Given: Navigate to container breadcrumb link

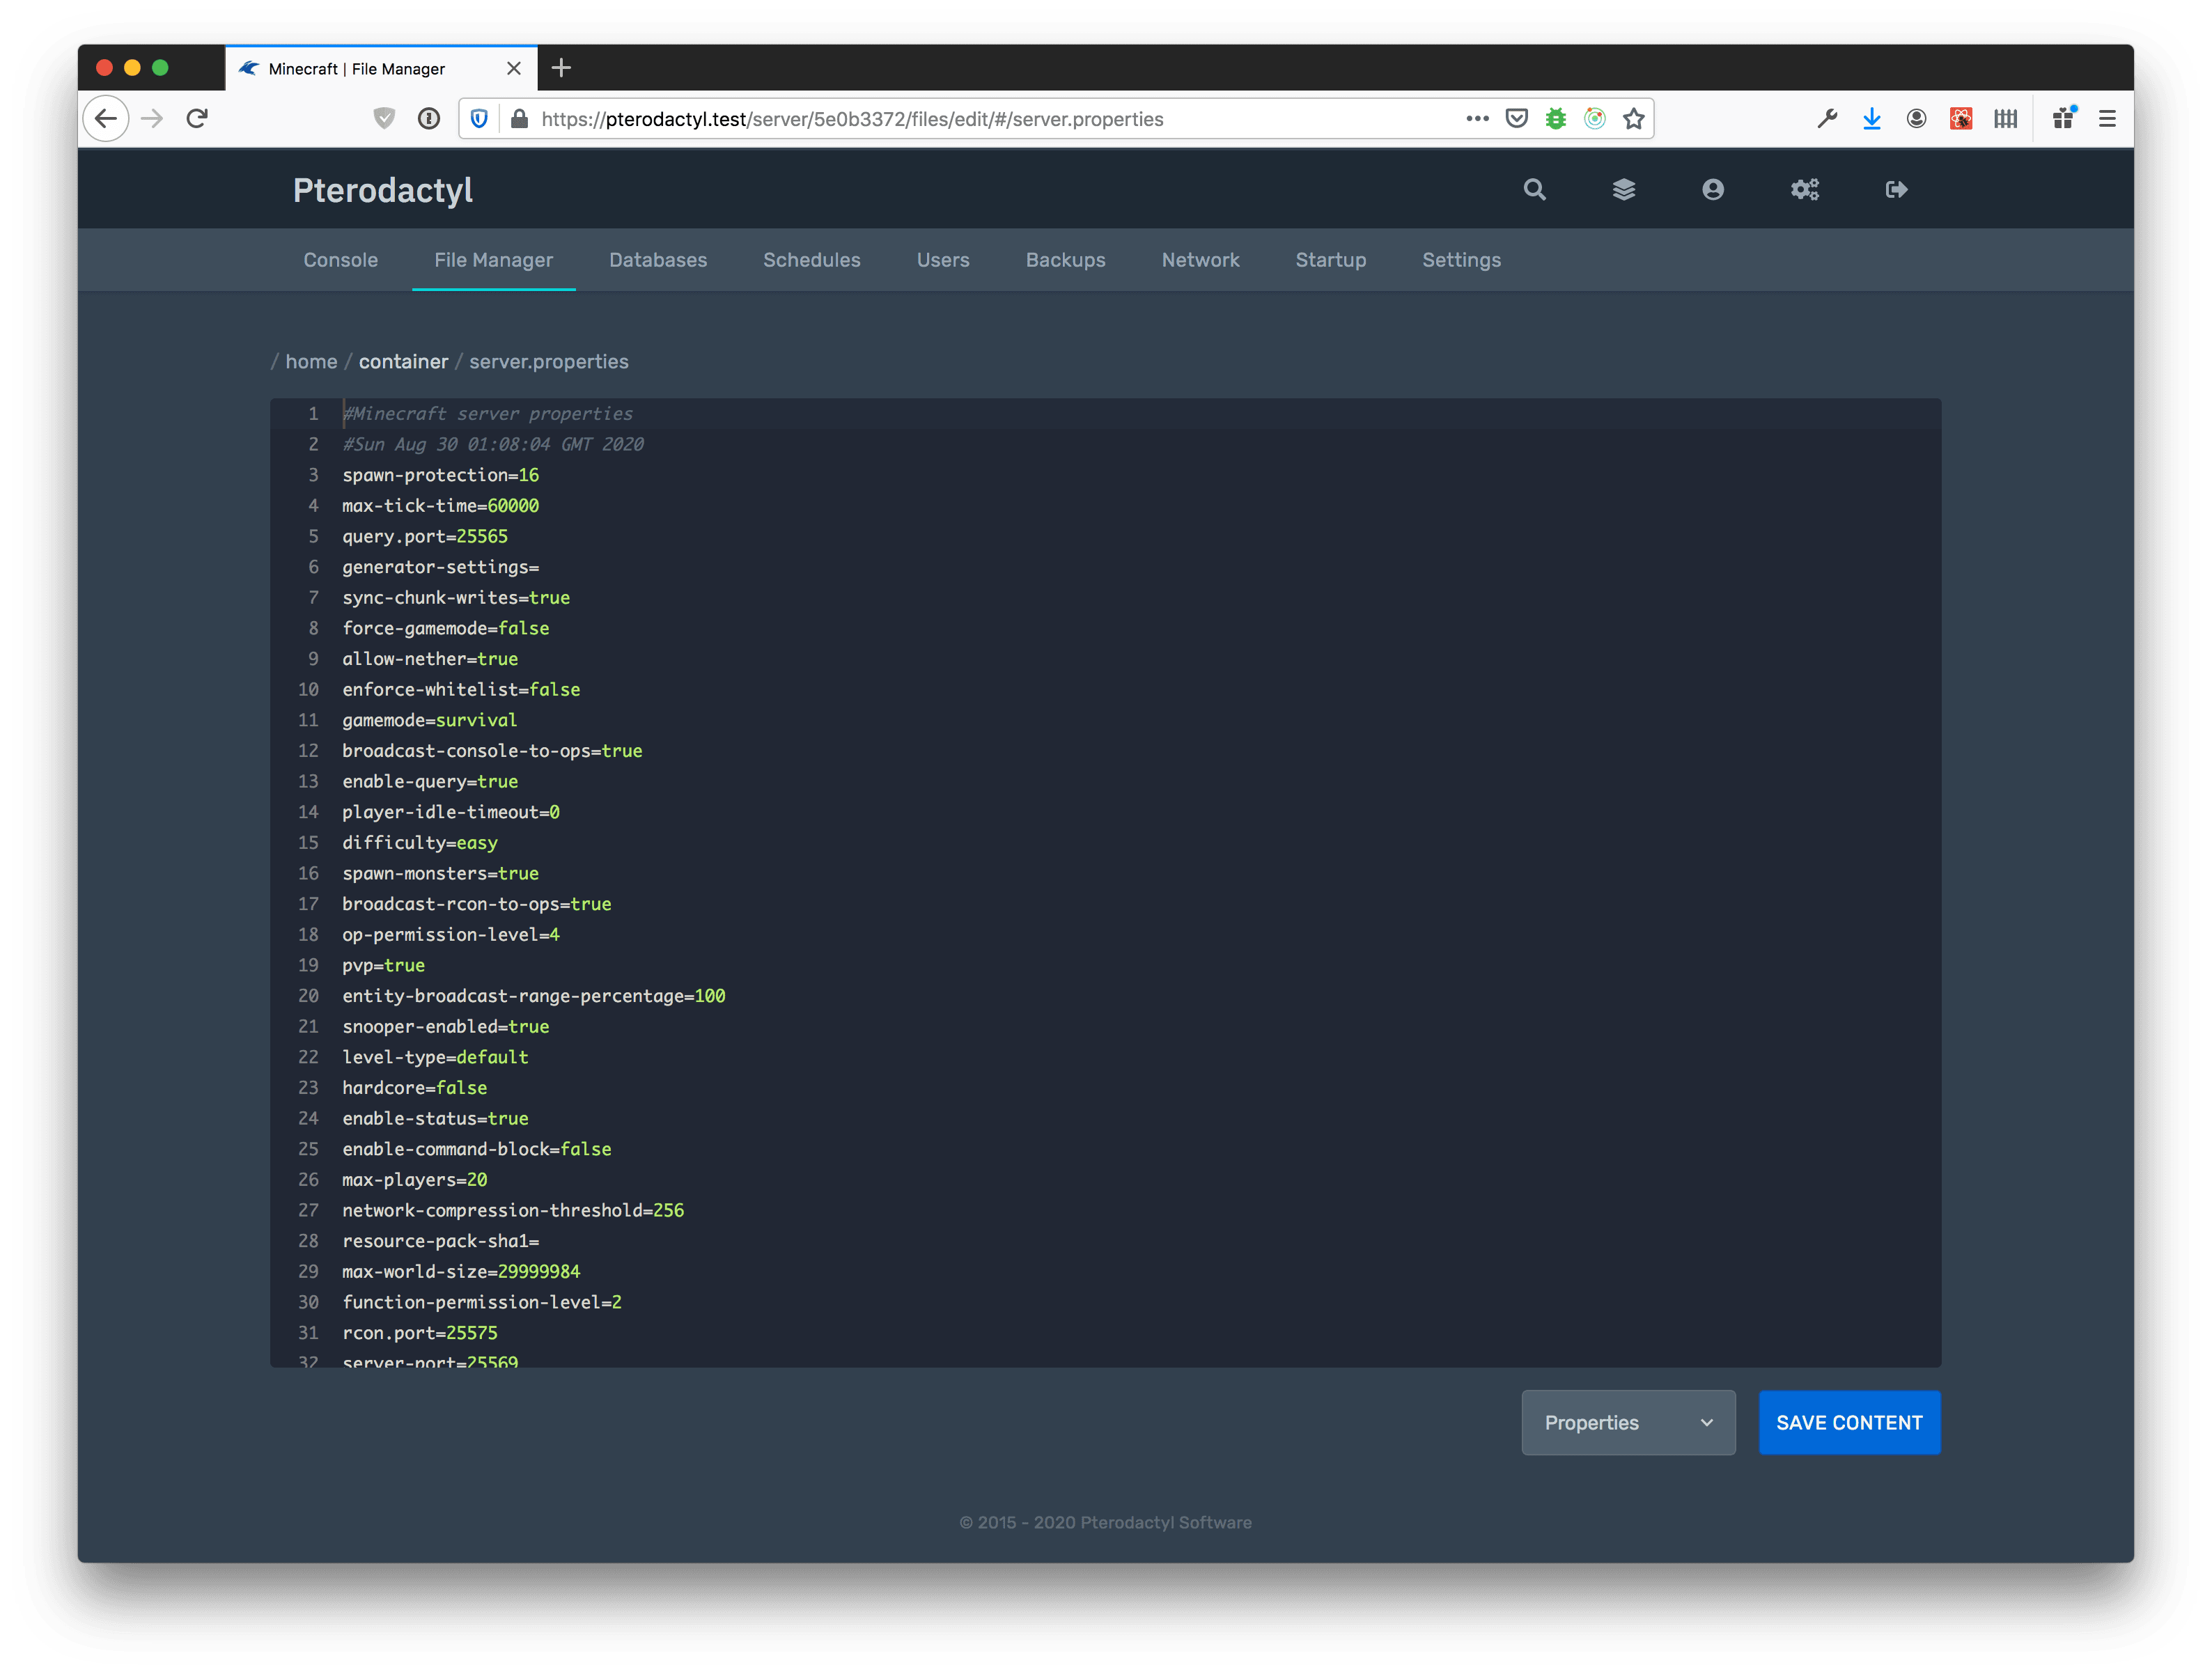Looking at the screenshot, I should [x=403, y=362].
